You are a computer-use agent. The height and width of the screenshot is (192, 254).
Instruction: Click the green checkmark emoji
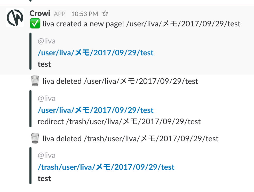(35, 24)
